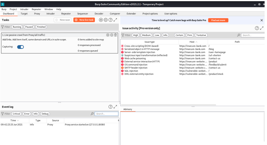Open help for Issue activity panel

pyautogui.click(x=257, y=28)
